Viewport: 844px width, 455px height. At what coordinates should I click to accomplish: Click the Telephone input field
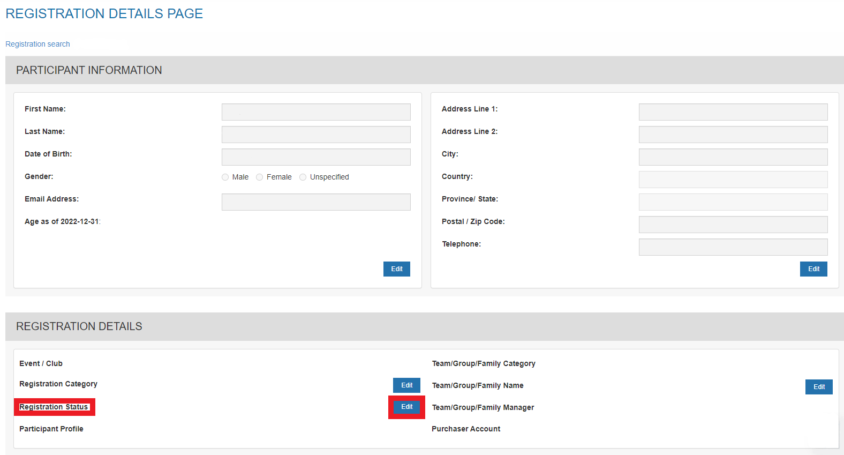tap(733, 247)
